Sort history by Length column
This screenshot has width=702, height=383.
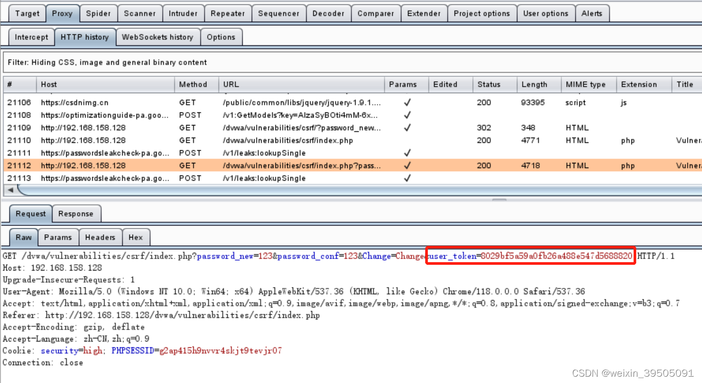[x=539, y=84]
